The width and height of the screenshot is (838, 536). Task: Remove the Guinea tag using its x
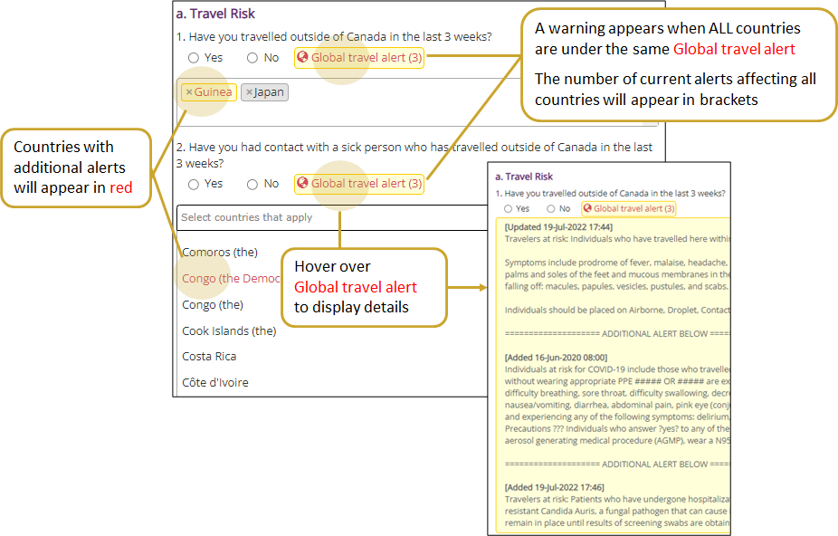coord(189,92)
